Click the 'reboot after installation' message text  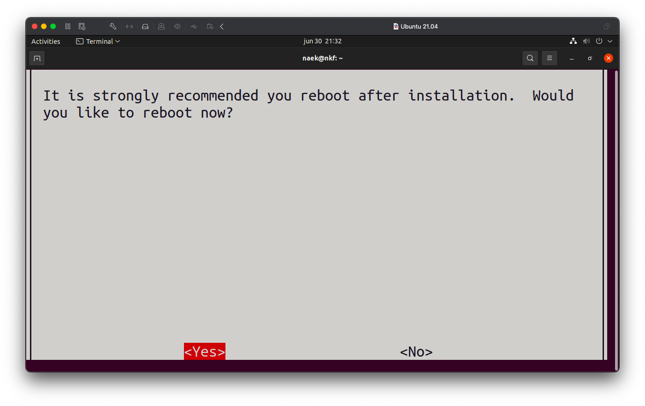[407, 96]
